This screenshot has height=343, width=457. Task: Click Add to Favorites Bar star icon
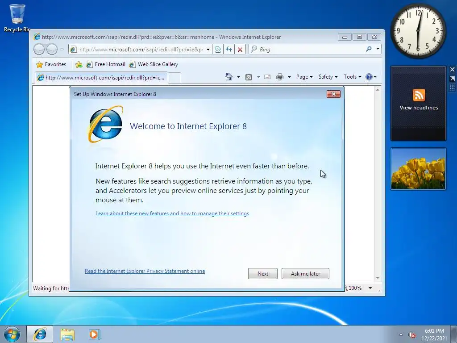click(79, 64)
